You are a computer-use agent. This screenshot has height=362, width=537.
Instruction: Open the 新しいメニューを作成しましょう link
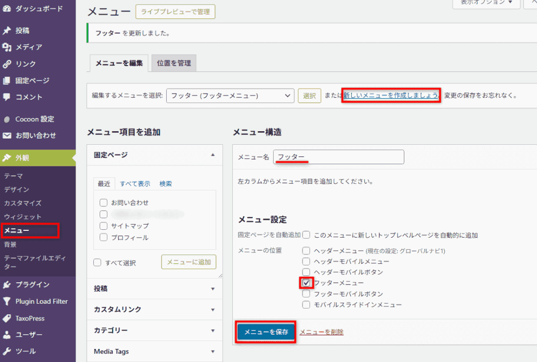391,95
